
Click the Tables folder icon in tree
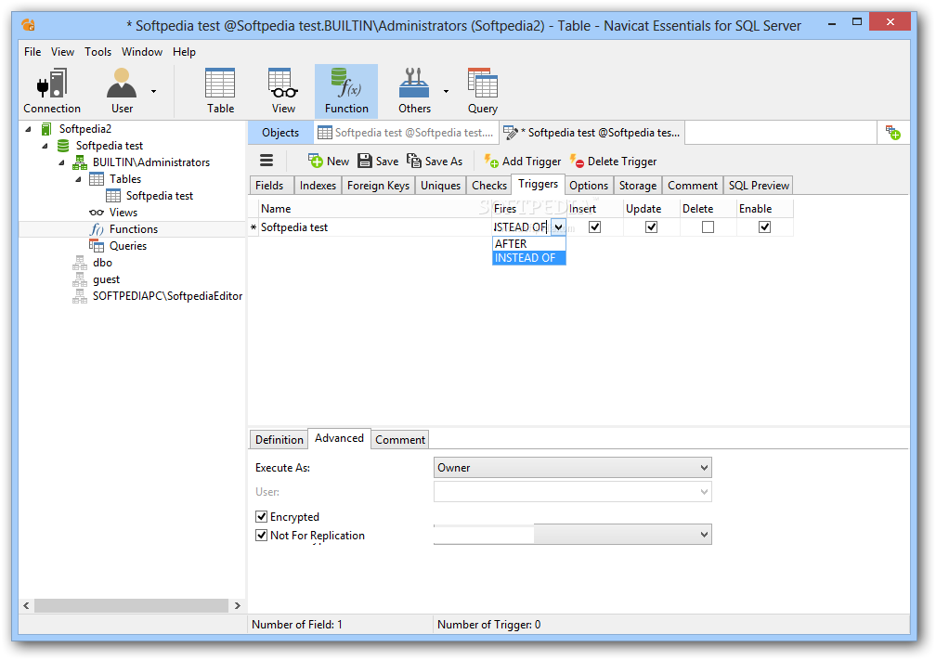(97, 179)
